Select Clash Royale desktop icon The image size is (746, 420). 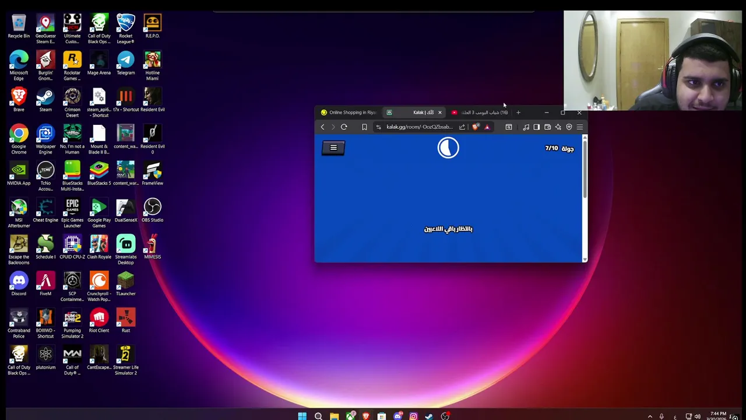pyautogui.click(x=99, y=247)
